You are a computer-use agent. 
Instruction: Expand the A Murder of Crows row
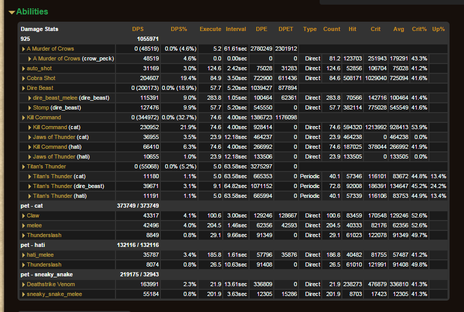coord(50,49)
